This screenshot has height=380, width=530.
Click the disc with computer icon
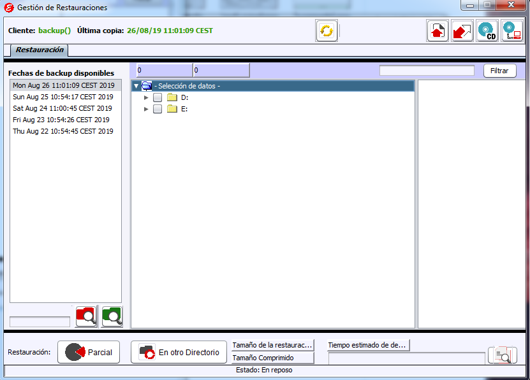point(512,31)
